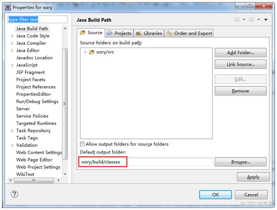The width and height of the screenshot is (277, 210).
Task: Select WikiText in tree
Action: click(x=25, y=174)
